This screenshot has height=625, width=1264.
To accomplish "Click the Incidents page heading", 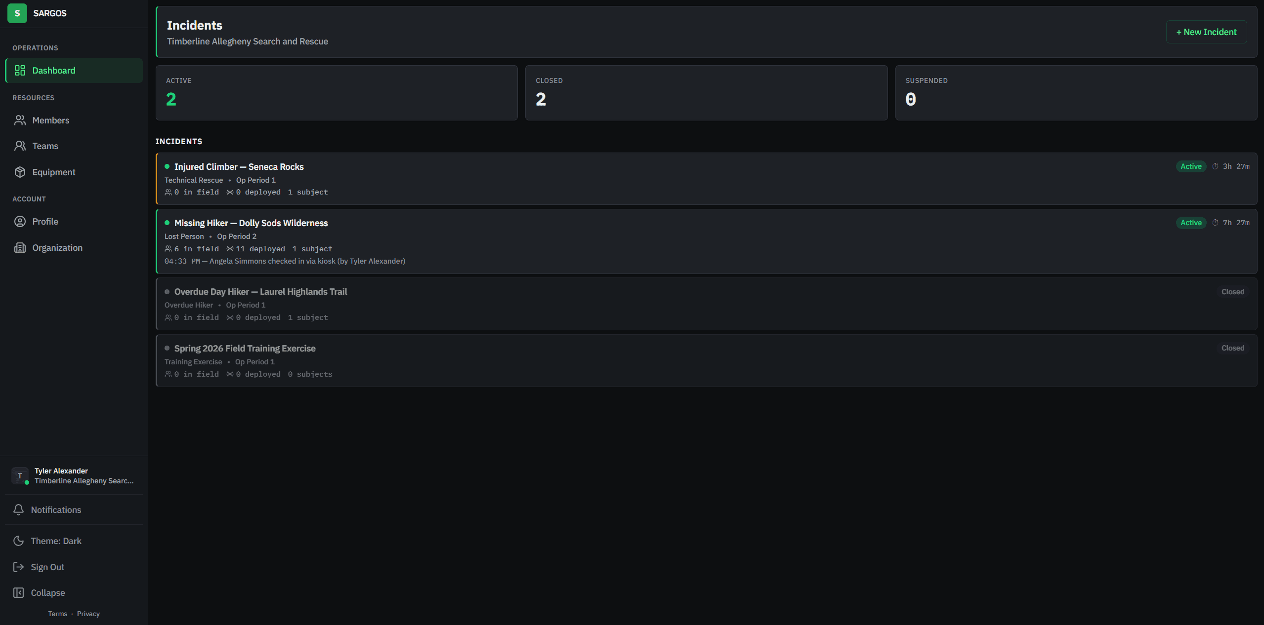I will (x=195, y=25).
